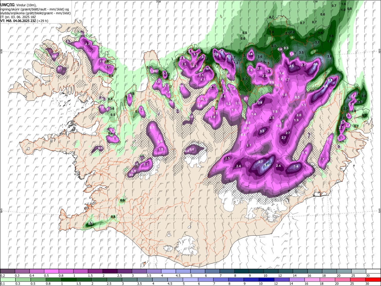This screenshot has width=381, height=286.
Task: Click the dark mauve swatch between 0.2 and 0.3
Action: coord(8,271)
